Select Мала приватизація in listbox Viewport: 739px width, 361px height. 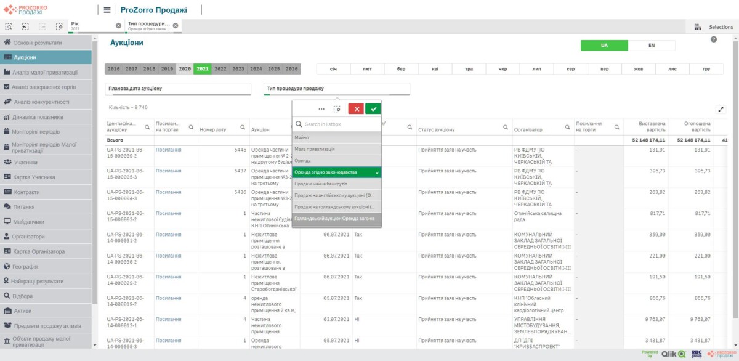click(x=336, y=149)
